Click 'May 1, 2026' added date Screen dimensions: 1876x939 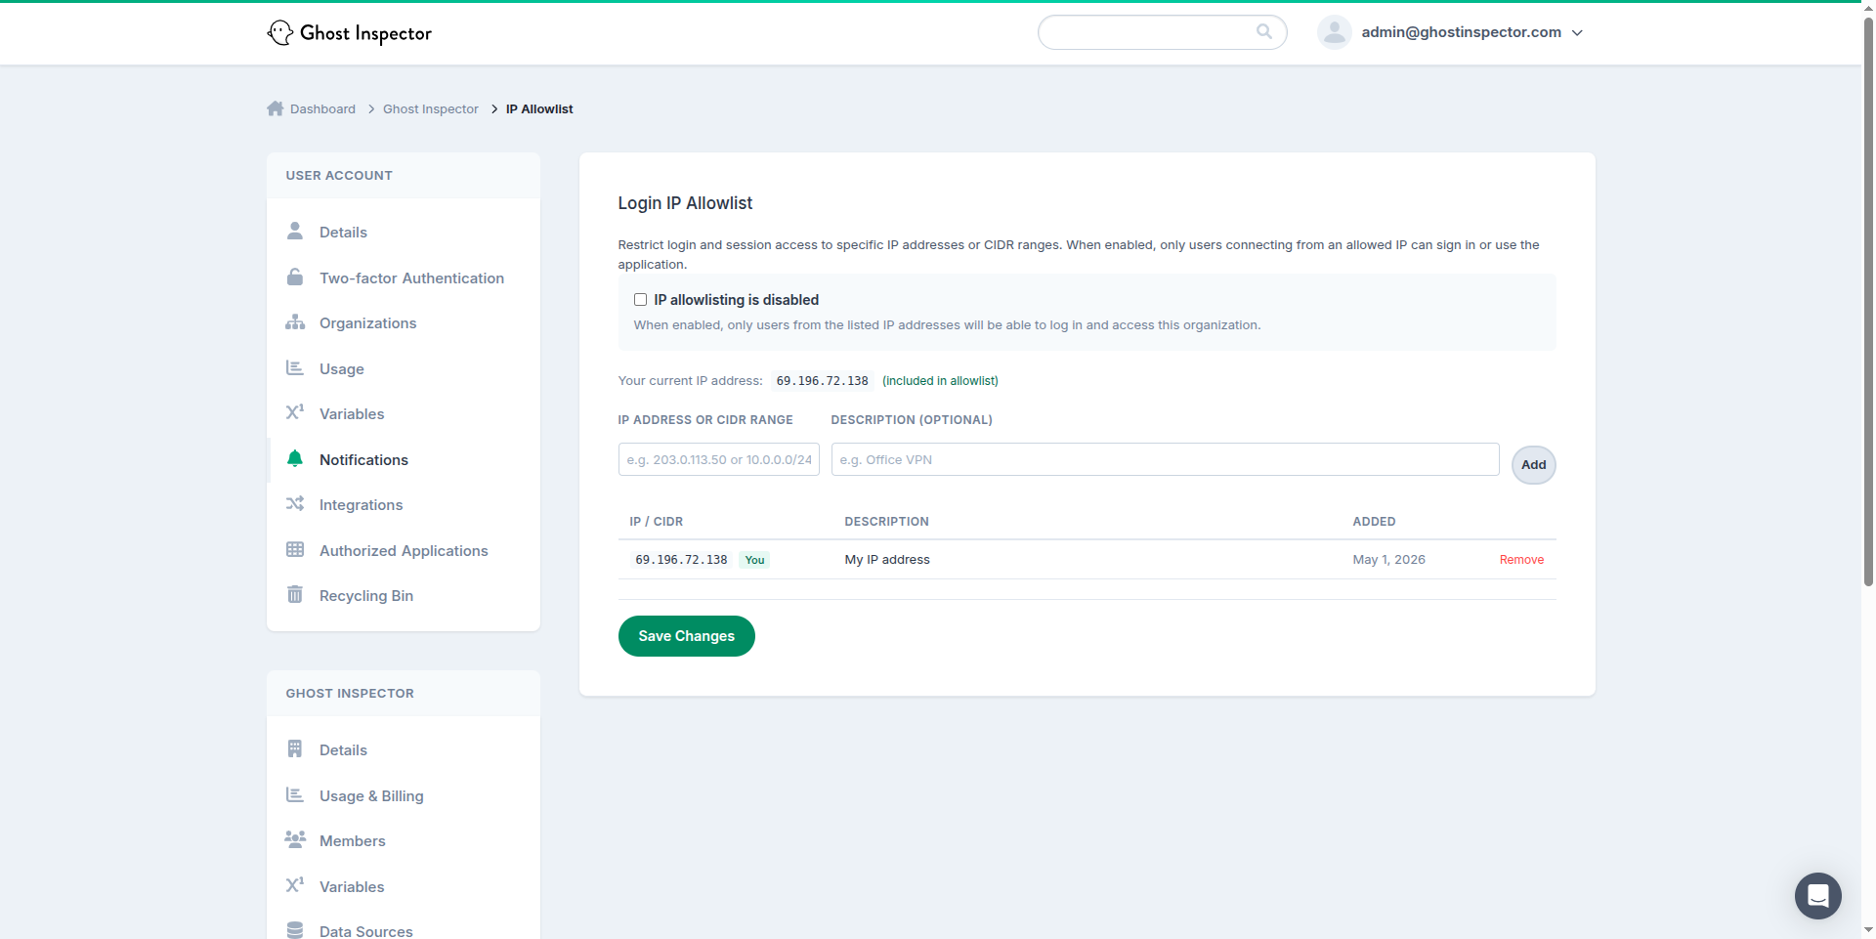[x=1388, y=560]
